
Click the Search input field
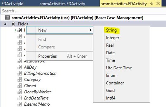83,11
